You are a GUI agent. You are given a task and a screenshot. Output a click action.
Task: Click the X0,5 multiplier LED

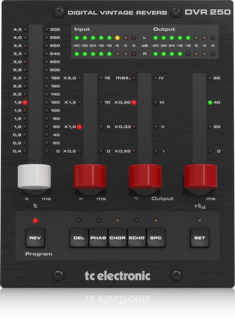click(80, 151)
